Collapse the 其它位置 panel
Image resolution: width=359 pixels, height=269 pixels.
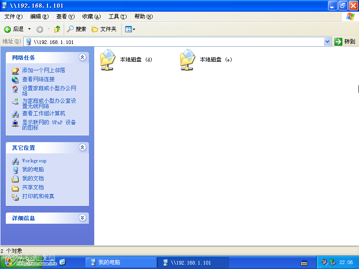pyautogui.click(x=82, y=147)
